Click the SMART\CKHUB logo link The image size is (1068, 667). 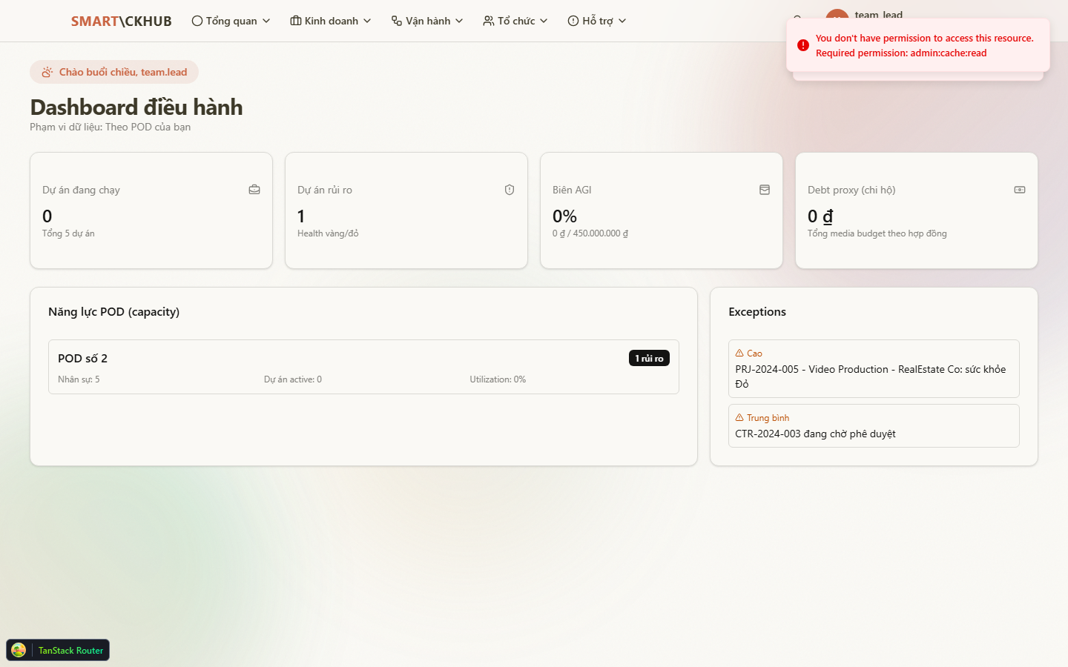click(x=121, y=21)
